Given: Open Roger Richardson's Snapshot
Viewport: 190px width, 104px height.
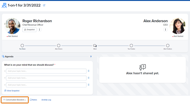Looking at the screenshot, I should click(x=29, y=30).
